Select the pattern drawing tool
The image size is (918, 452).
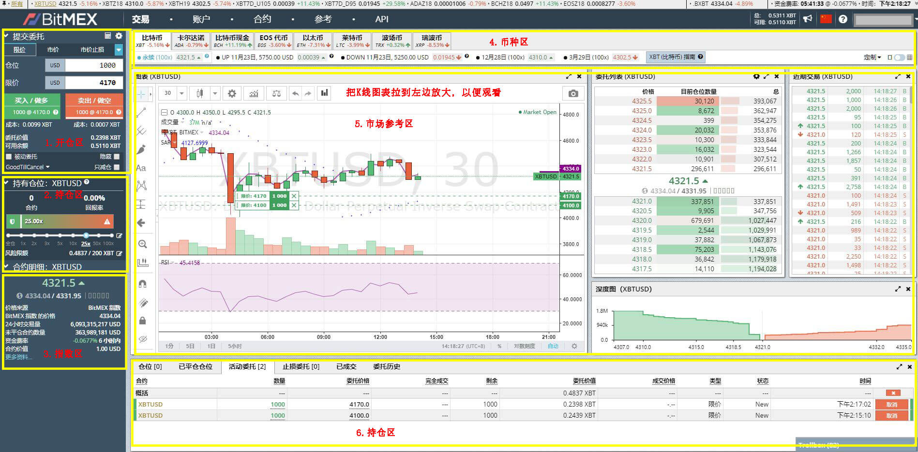coord(141,186)
